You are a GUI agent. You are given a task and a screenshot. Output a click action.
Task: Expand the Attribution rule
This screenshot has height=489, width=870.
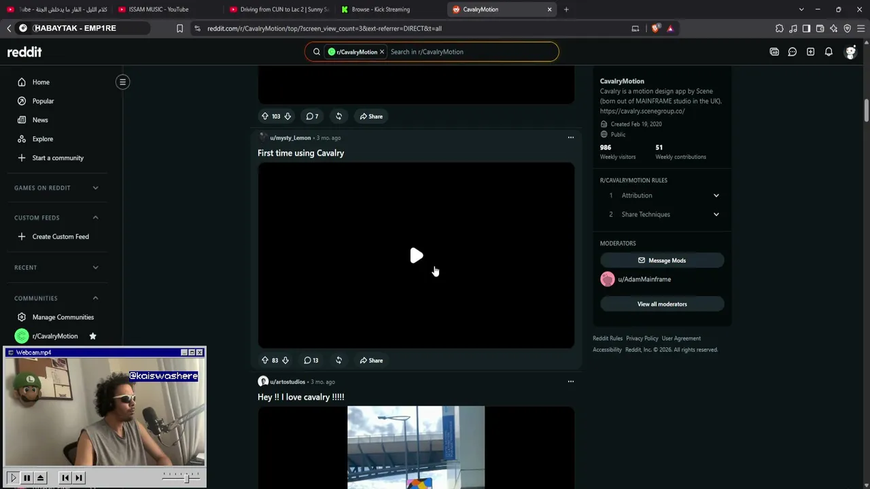coord(663,196)
